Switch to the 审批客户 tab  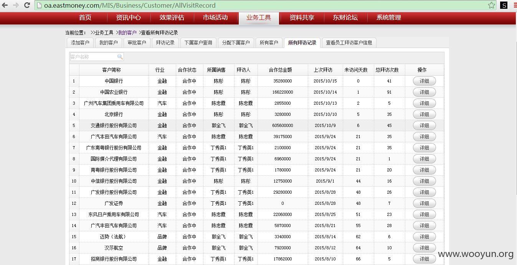point(137,43)
